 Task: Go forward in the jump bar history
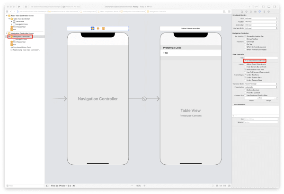pos(14,11)
